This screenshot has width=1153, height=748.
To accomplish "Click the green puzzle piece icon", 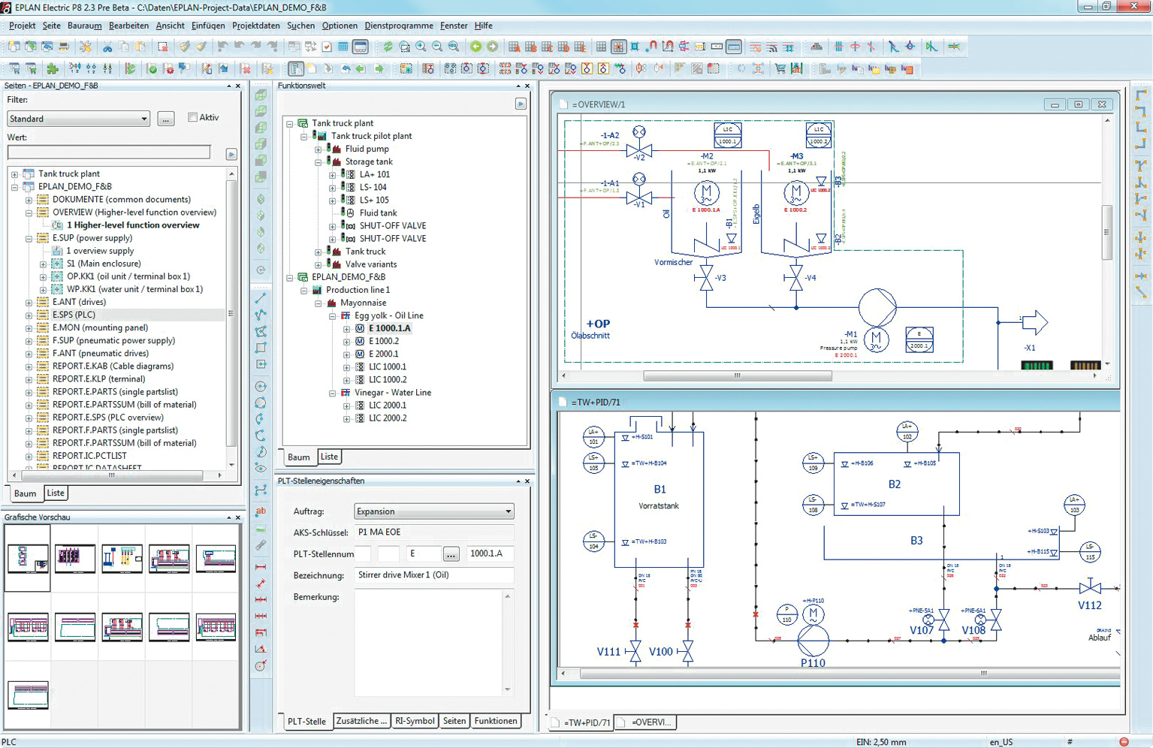I will [x=53, y=69].
